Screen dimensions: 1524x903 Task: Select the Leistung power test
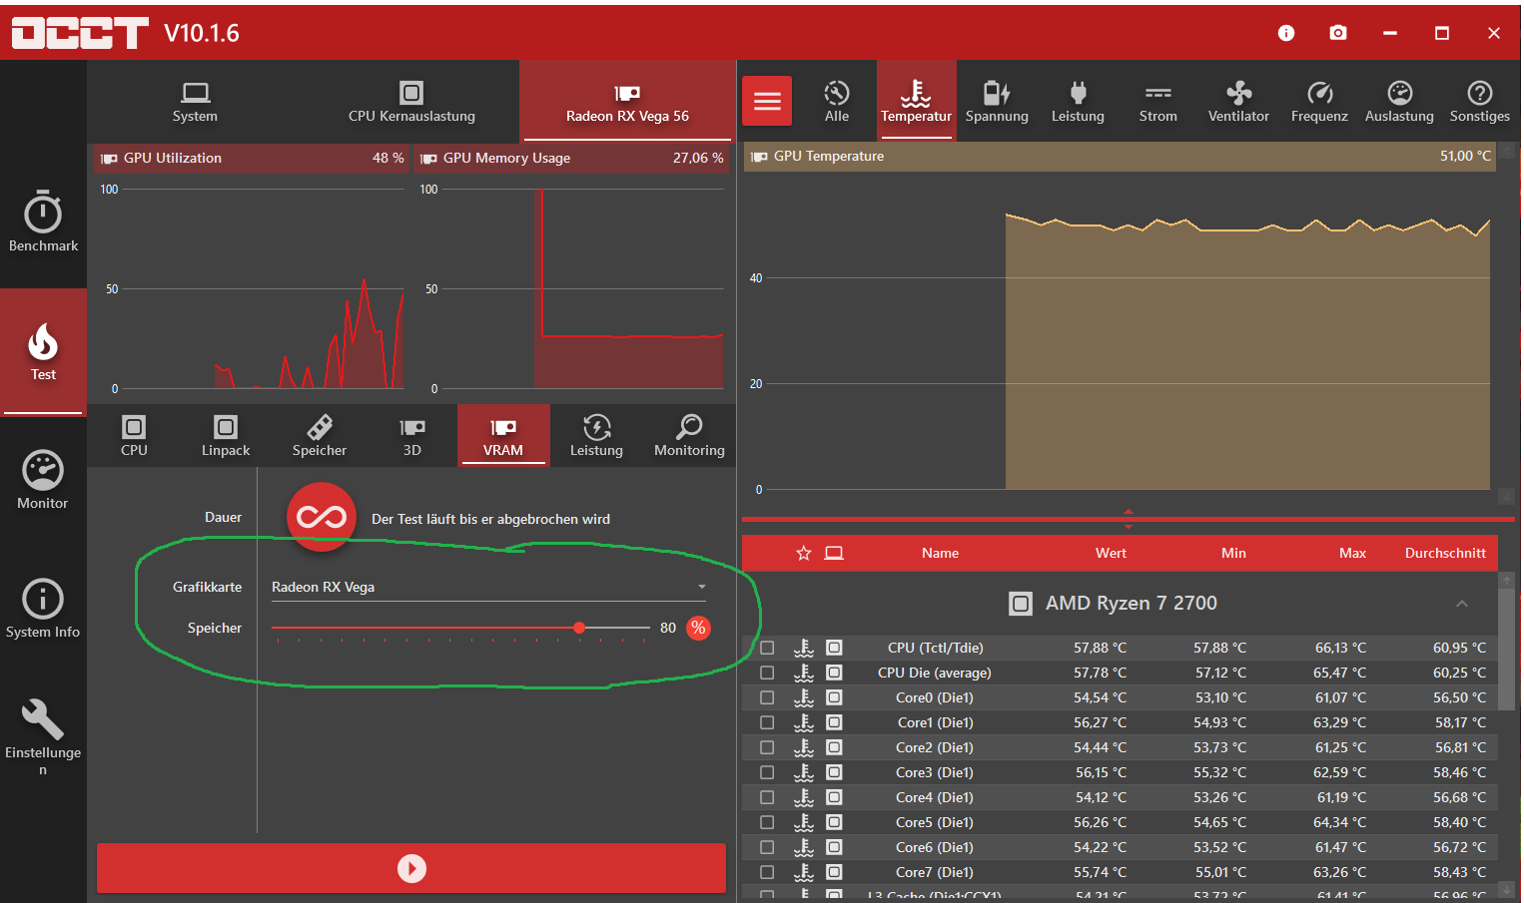coord(596,436)
